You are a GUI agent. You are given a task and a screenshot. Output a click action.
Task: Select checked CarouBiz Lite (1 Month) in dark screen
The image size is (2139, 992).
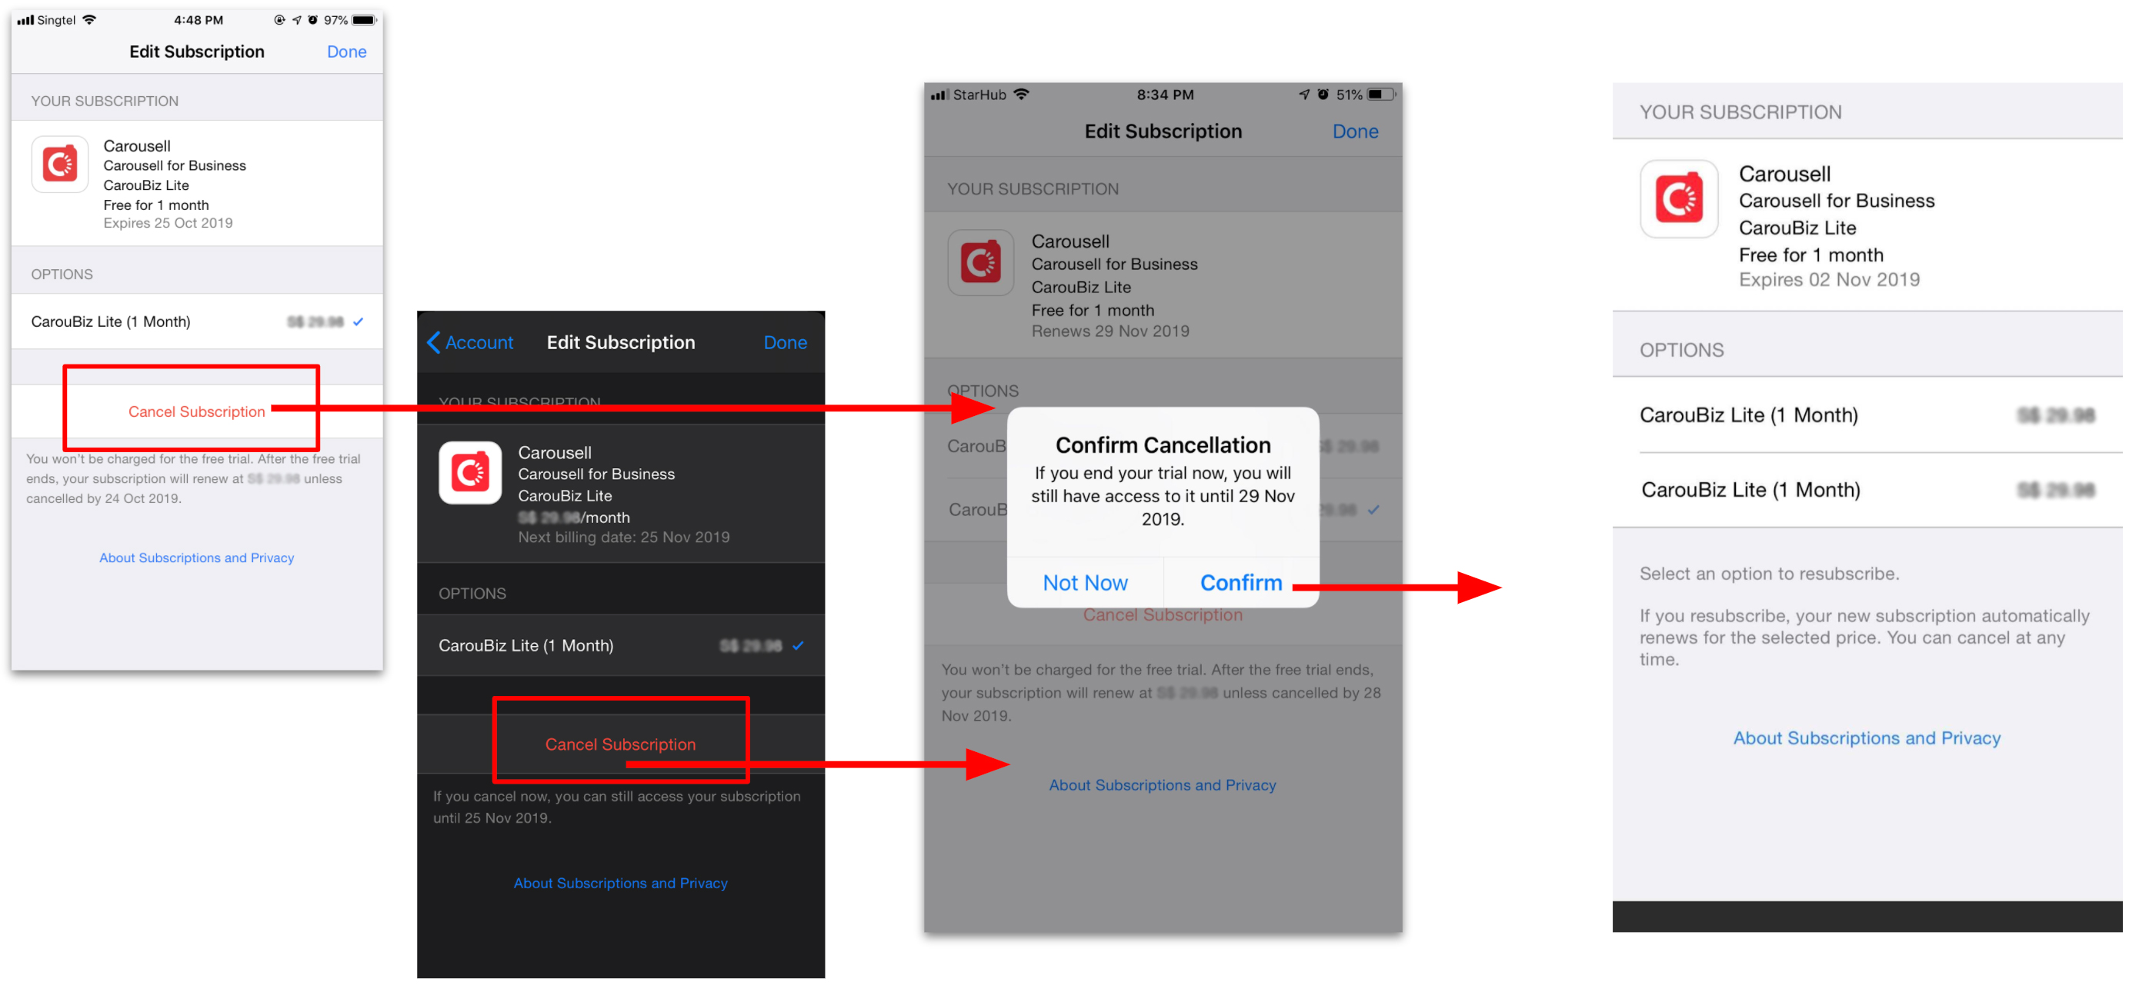coord(620,646)
